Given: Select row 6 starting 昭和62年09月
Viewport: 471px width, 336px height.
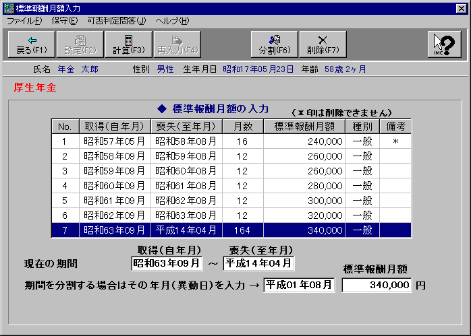Looking at the screenshot, I should 231,215.
